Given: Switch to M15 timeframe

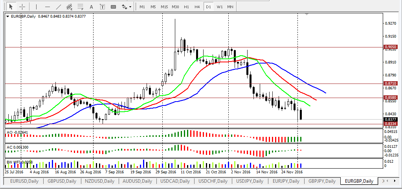Looking at the screenshot, I should pyautogui.click(x=164, y=7).
